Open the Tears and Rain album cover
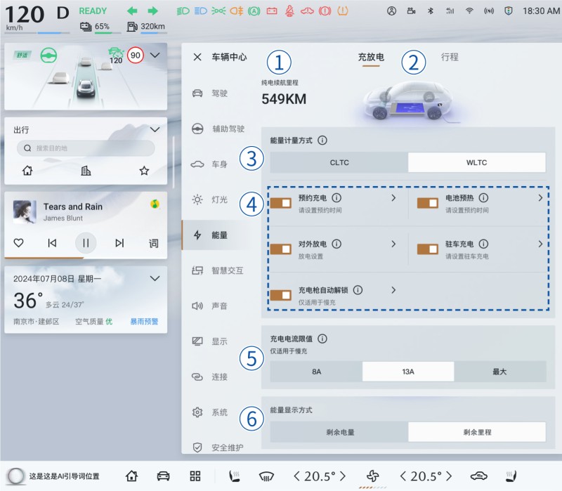562x491 pixels. pyautogui.click(x=25, y=212)
